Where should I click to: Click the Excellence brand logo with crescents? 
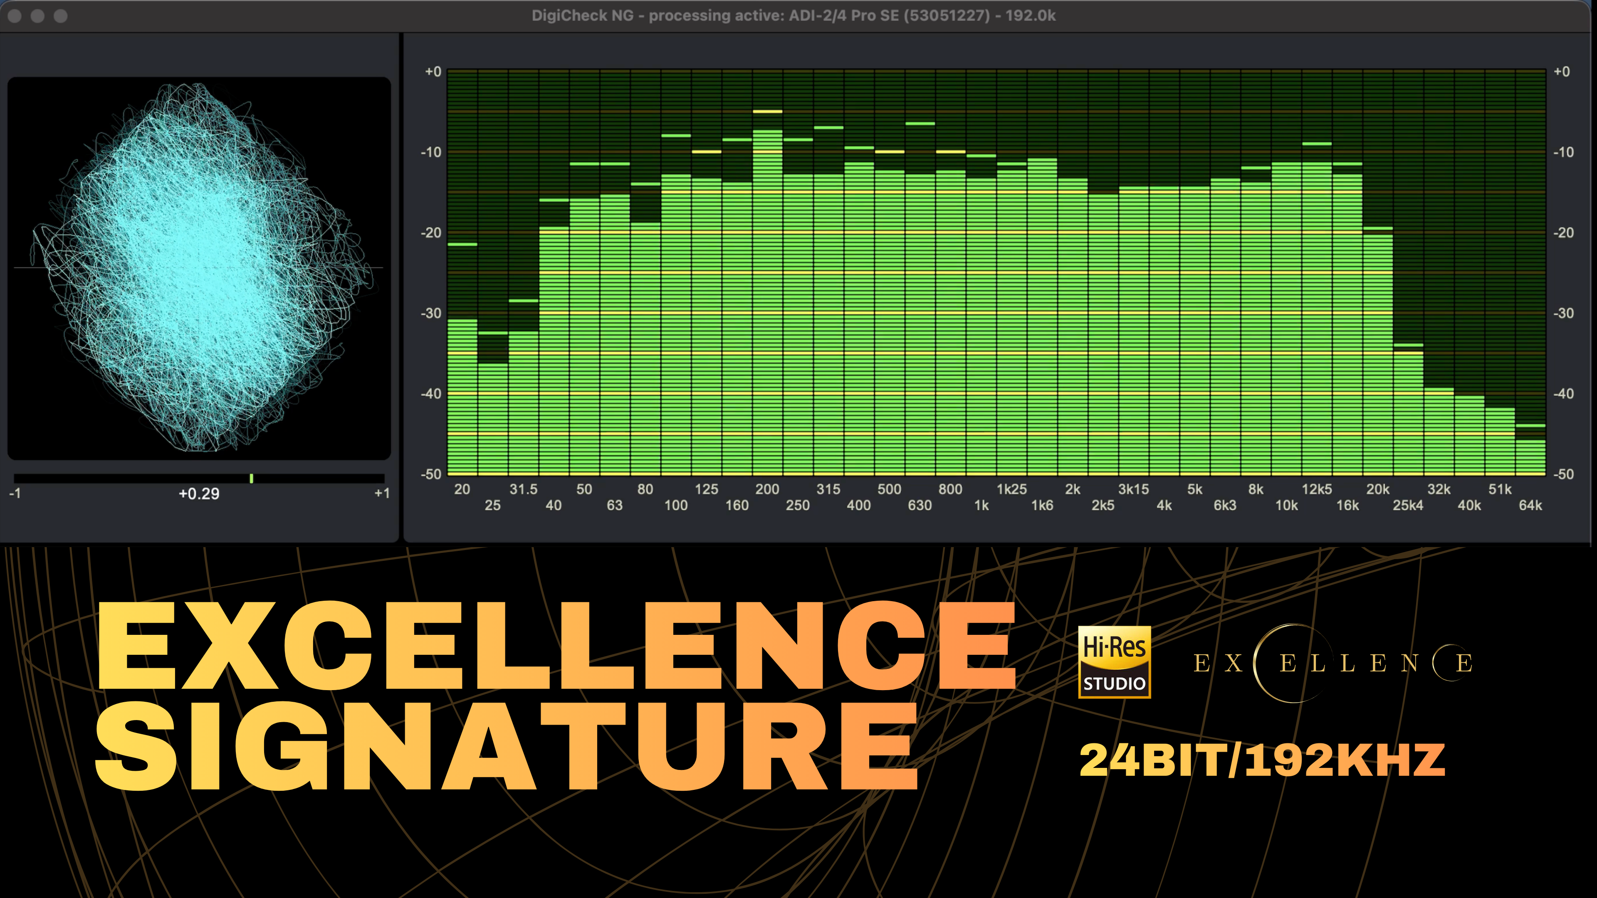coord(1332,663)
